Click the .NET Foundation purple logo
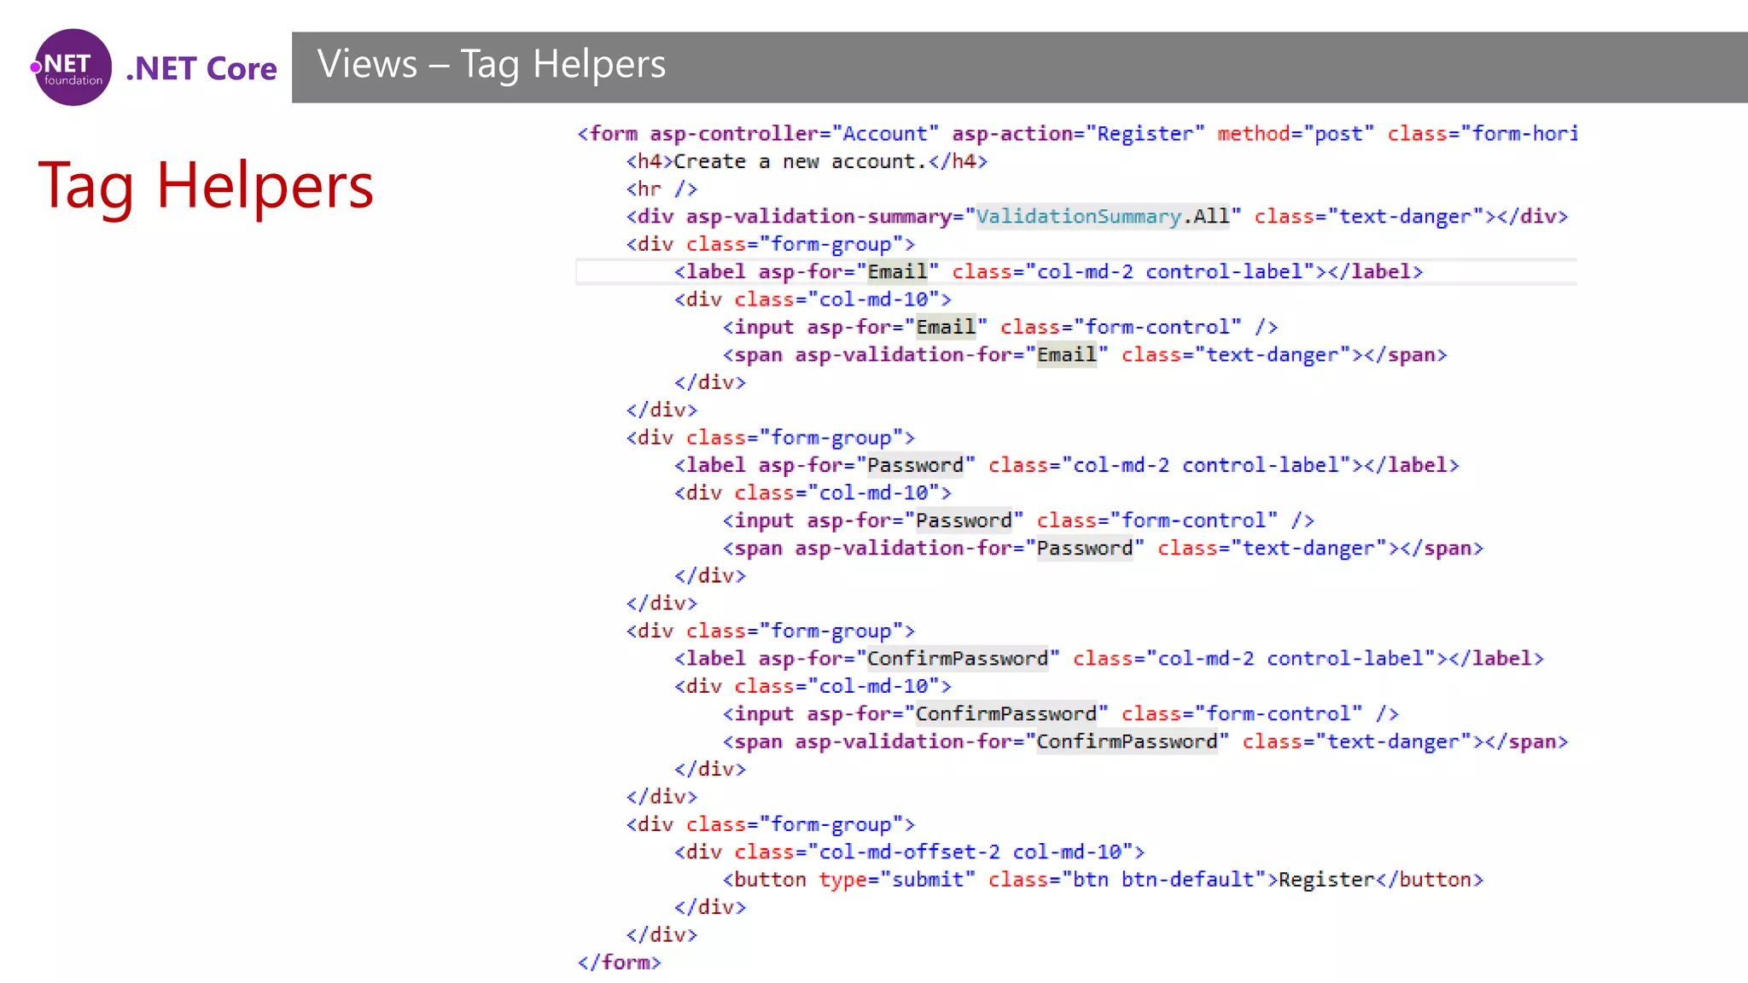This screenshot has width=1748, height=983. 72,67
